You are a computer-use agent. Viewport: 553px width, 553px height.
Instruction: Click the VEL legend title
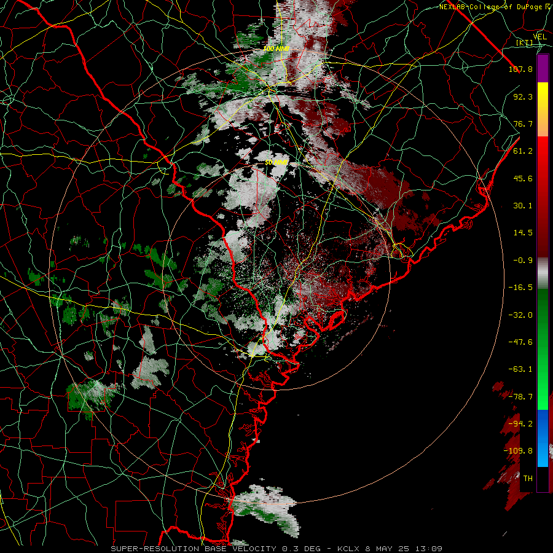[539, 37]
